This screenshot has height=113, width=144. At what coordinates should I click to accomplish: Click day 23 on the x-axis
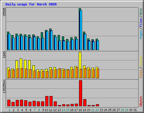pyautogui.click(x=101, y=110)
